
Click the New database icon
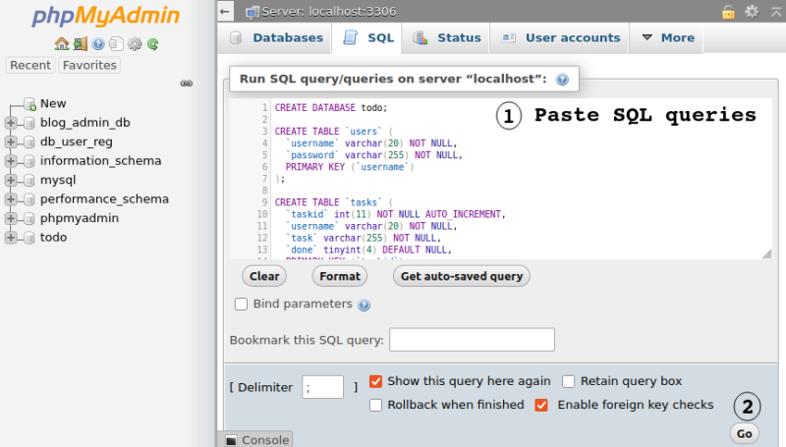(x=30, y=104)
